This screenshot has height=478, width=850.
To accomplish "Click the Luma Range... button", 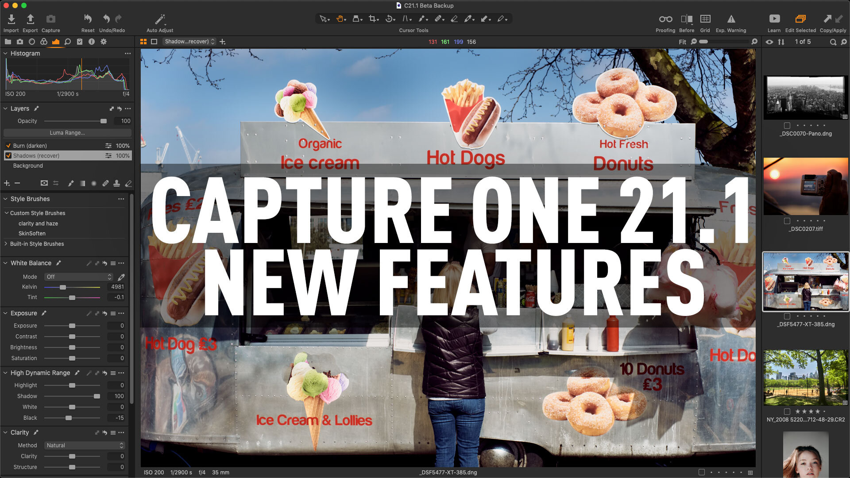I will [67, 133].
